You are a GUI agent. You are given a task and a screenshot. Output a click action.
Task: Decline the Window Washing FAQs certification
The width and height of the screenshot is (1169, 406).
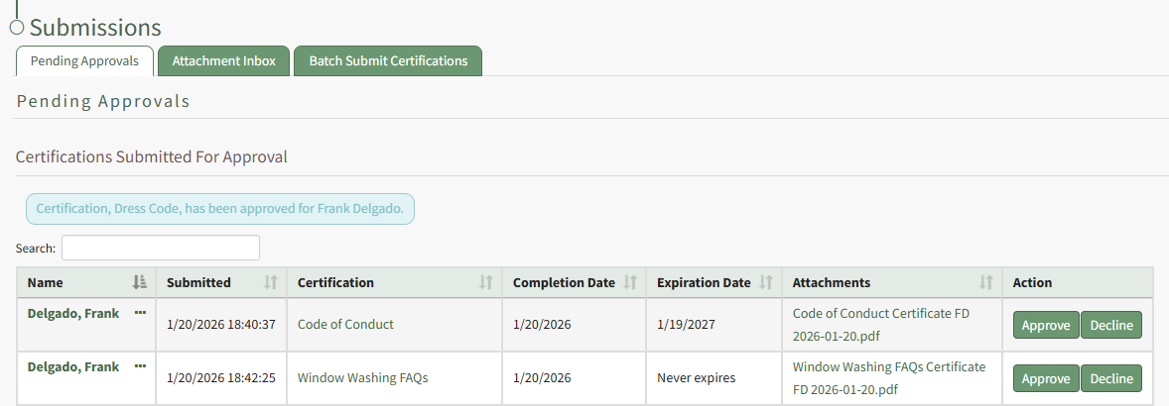pyautogui.click(x=1111, y=378)
